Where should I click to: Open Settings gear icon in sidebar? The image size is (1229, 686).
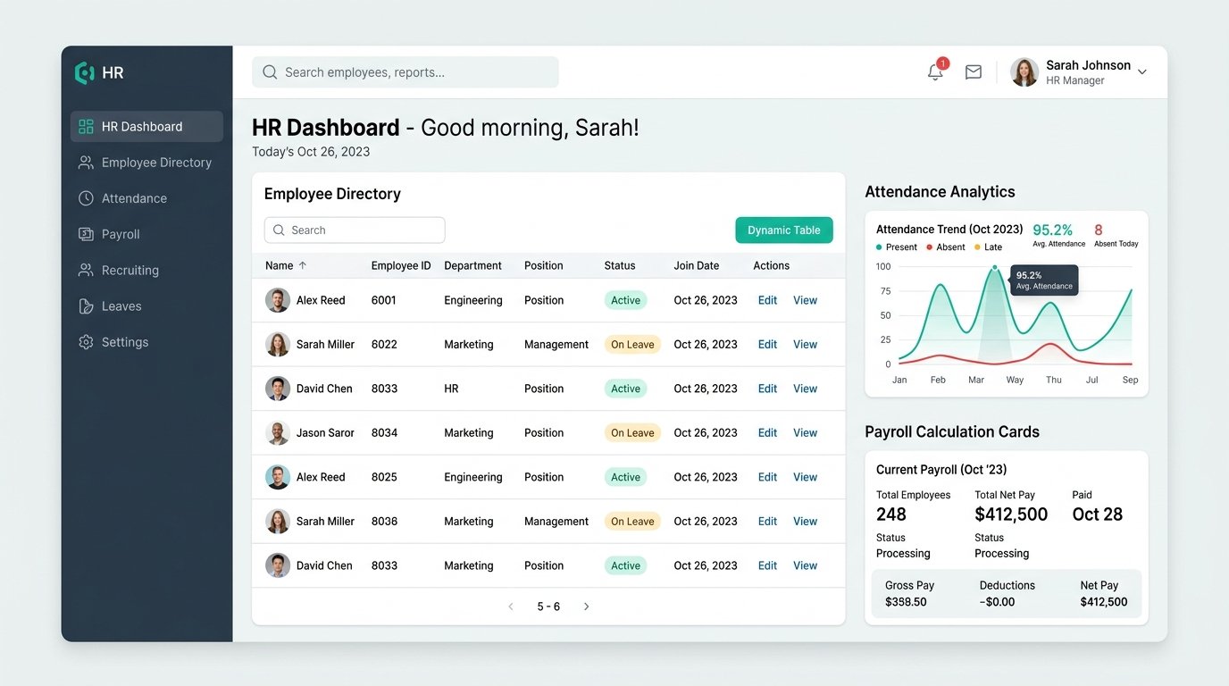click(86, 342)
